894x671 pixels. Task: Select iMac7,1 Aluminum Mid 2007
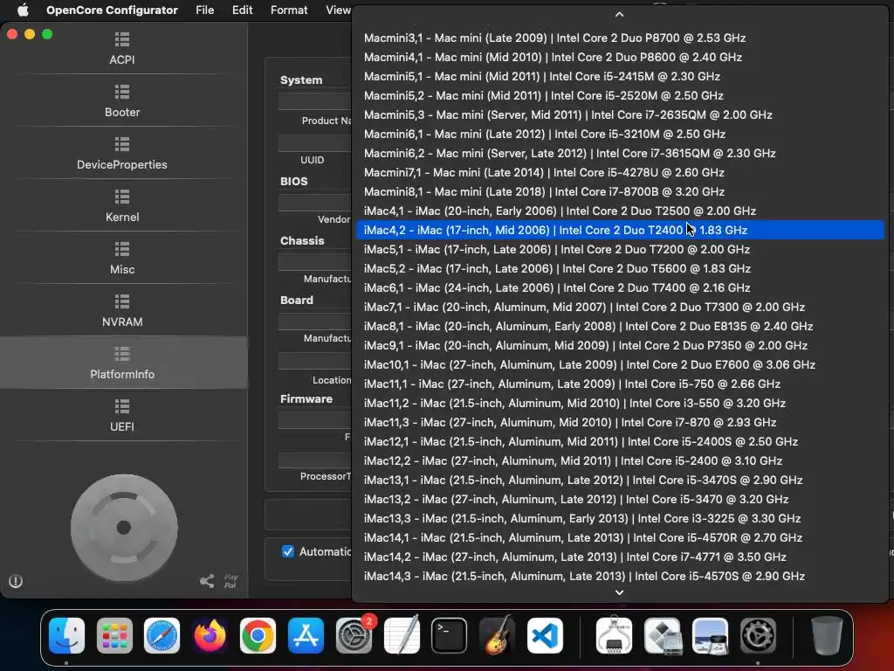[620, 307]
